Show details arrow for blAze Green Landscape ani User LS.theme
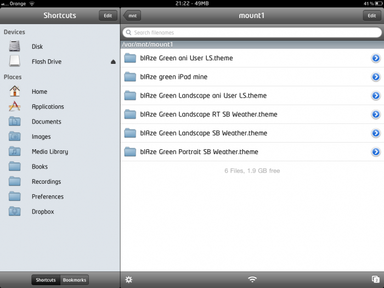 click(x=376, y=95)
